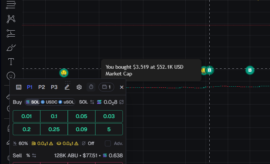Buy 0.25 SOL
270x164 pixels.
coord(54,129)
